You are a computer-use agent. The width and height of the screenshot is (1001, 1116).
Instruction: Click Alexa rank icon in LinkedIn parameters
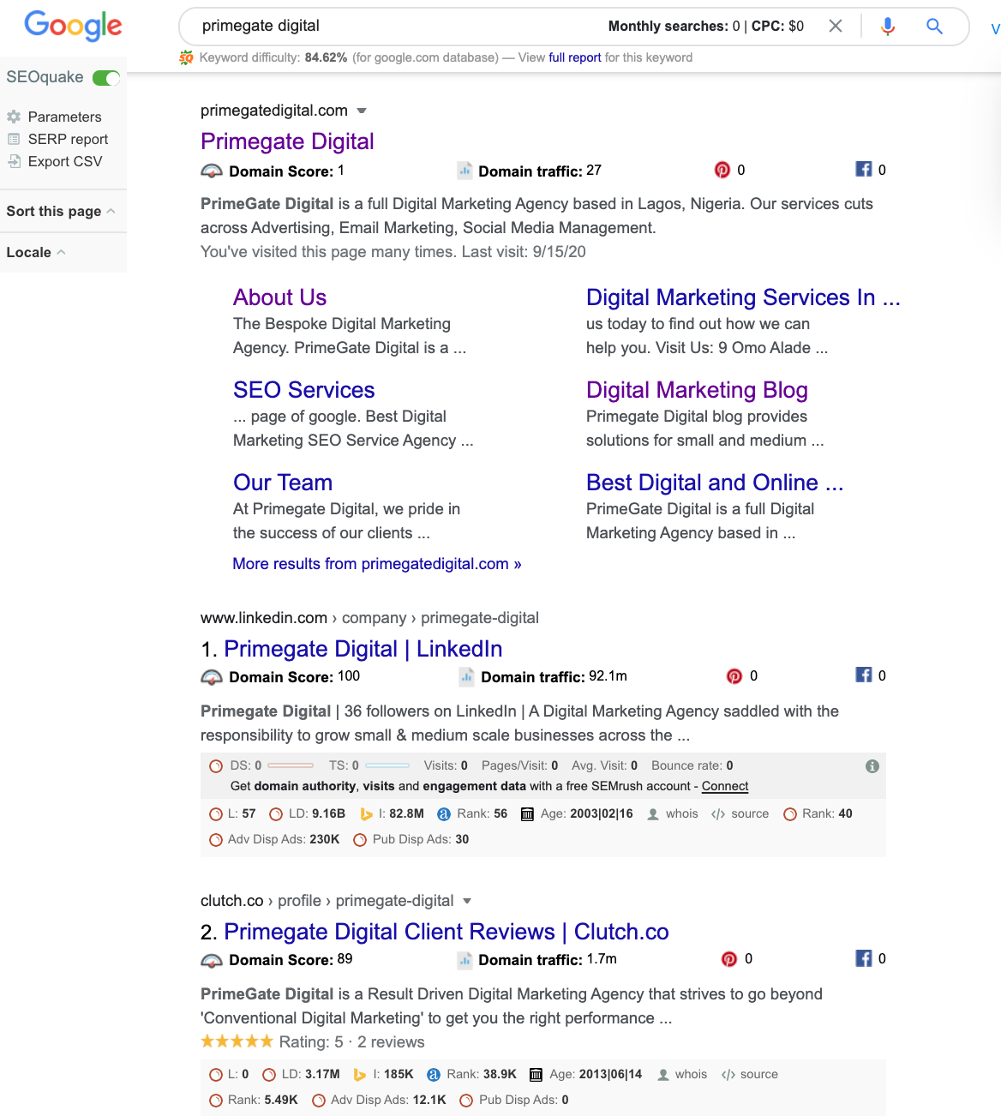click(444, 814)
